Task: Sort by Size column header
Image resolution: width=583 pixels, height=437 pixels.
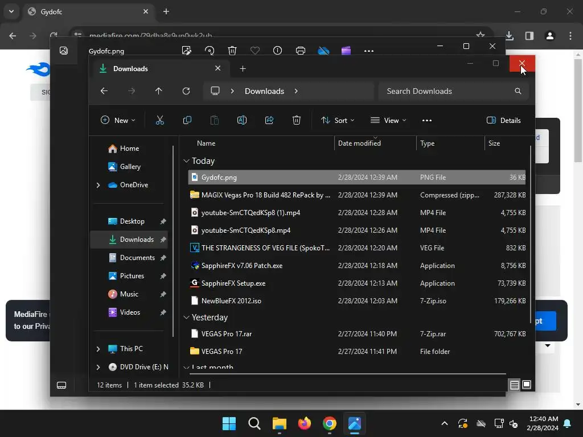Action: tap(507, 143)
